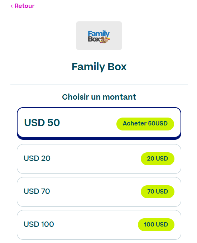
Task: Click the pink back chevron icon
Action: tap(11, 6)
